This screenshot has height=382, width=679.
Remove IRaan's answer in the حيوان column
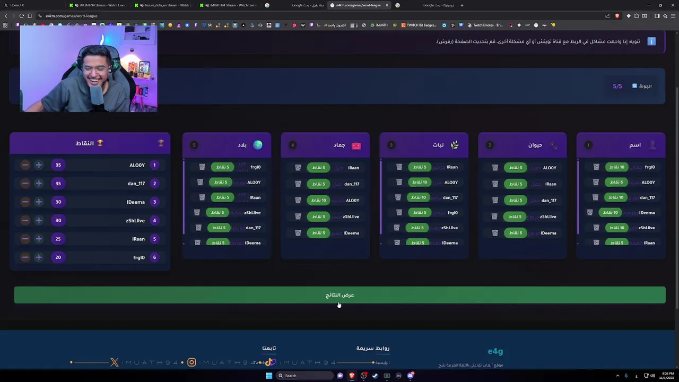point(495,184)
